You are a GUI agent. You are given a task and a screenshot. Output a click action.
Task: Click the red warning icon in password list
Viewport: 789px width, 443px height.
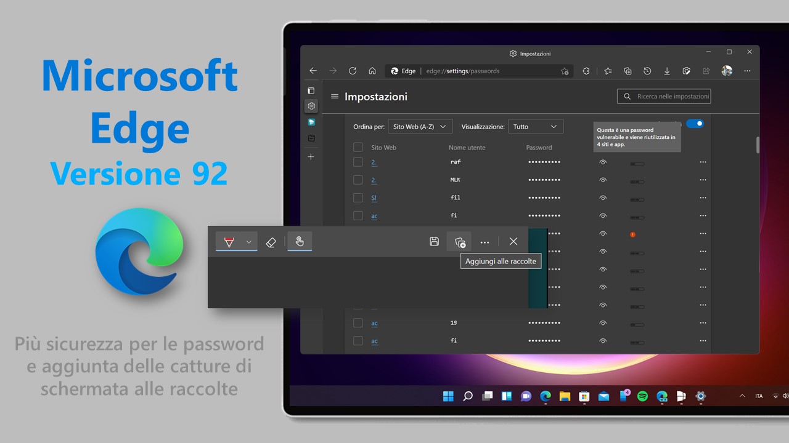(633, 234)
